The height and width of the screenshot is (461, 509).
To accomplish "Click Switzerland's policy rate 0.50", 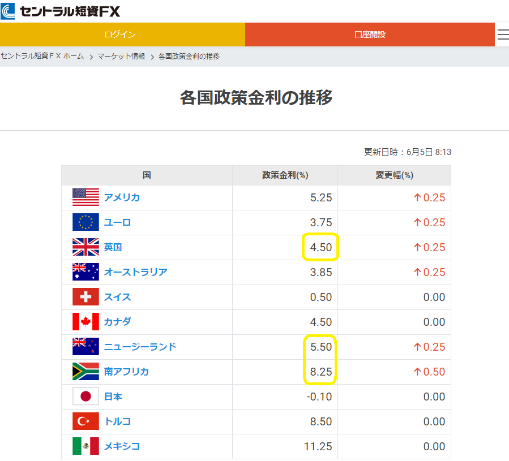I will pos(321,297).
